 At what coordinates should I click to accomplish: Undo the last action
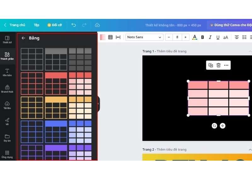point(74,25)
